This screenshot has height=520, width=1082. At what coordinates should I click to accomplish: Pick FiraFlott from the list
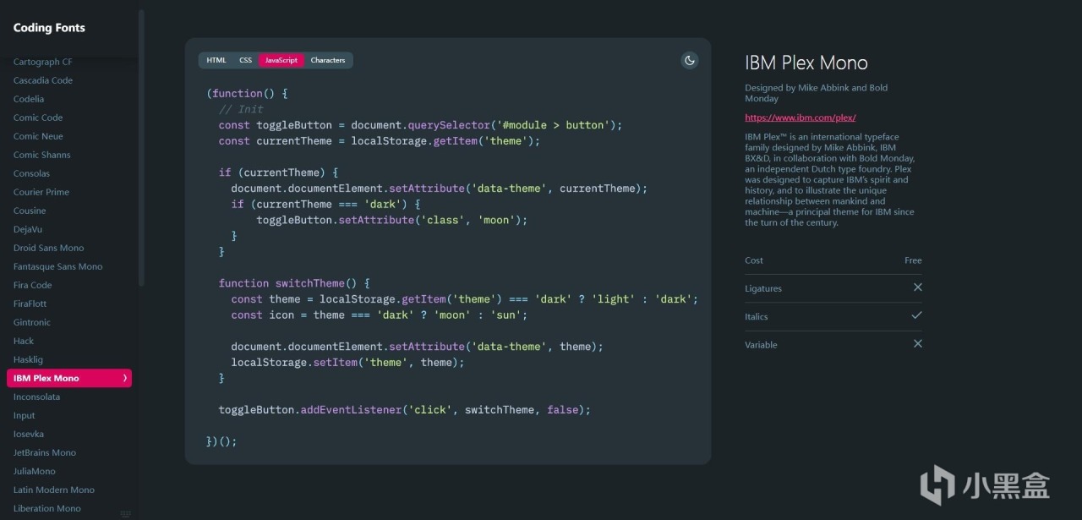tap(30, 304)
